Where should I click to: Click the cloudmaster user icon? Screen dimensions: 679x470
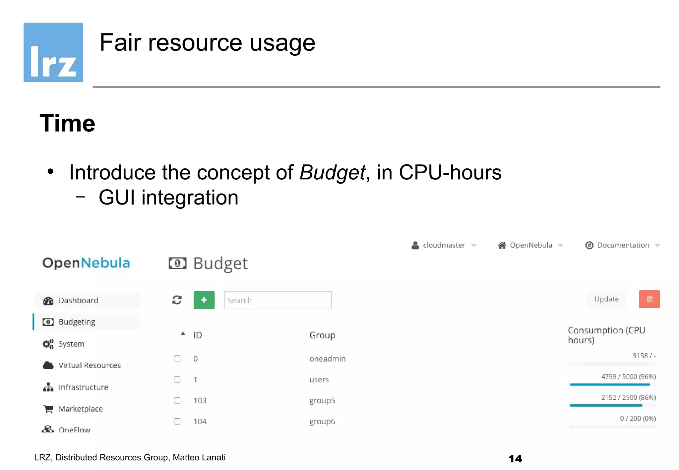(x=415, y=245)
